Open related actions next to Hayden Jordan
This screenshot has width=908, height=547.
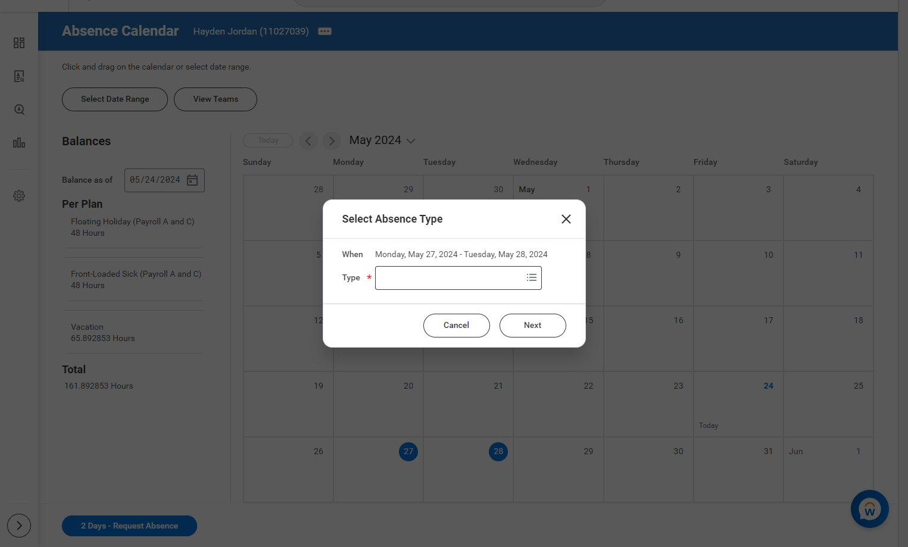(324, 32)
